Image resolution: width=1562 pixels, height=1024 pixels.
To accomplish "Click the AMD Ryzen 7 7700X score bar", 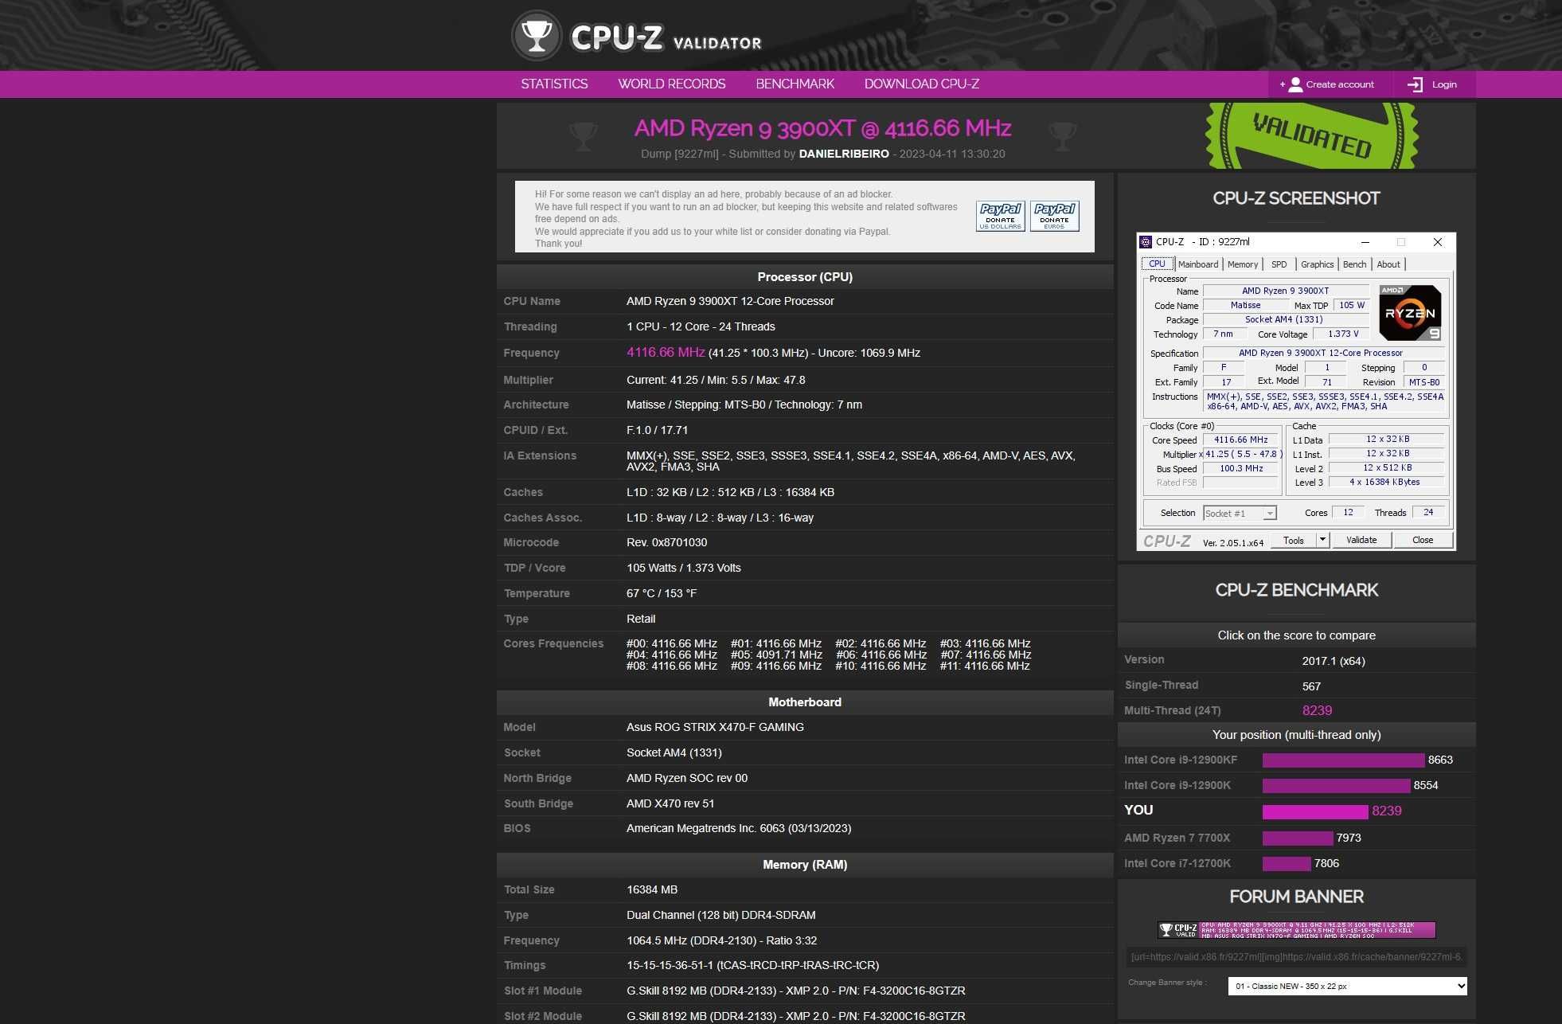I will 1298,838.
